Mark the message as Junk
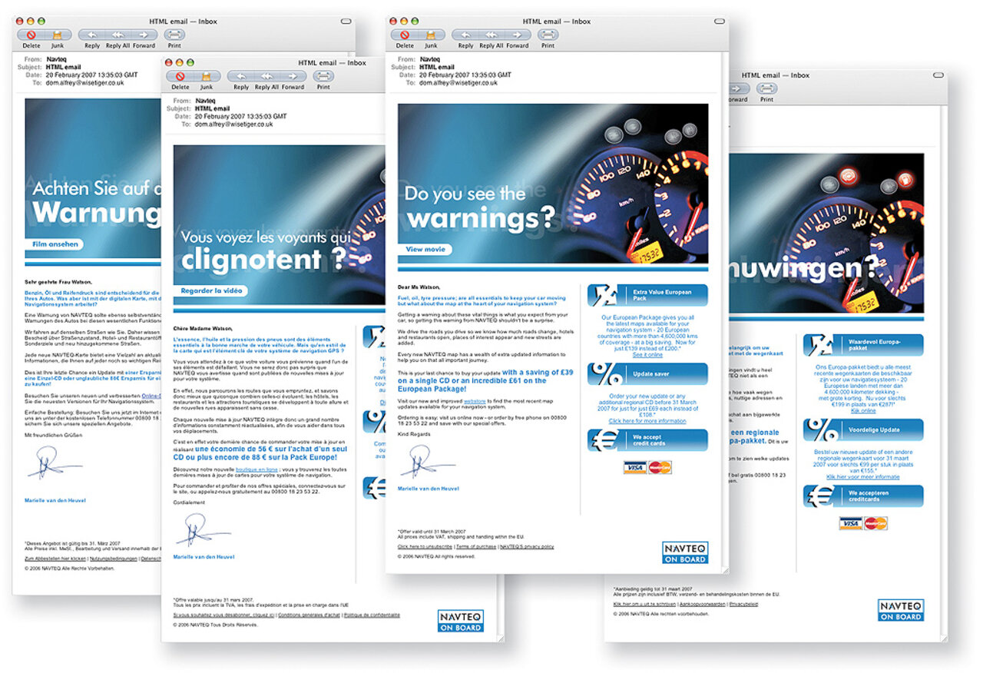This screenshot has width=983, height=673. tap(430, 36)
